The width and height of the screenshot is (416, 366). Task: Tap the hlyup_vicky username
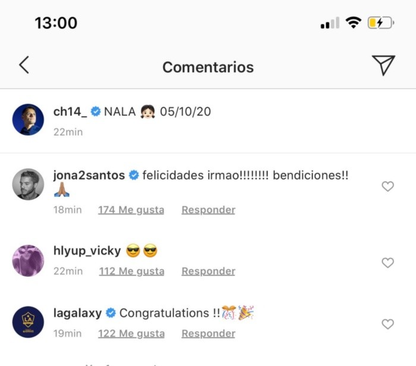(87, 252)
